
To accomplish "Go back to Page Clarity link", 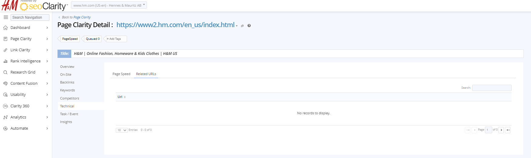I will pyautogui.click(x=82, y=17).
